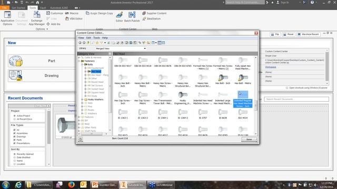Select IS 1363-1 family
The width and height of the screenshot is (337, 189).
[x=123, y=114]
